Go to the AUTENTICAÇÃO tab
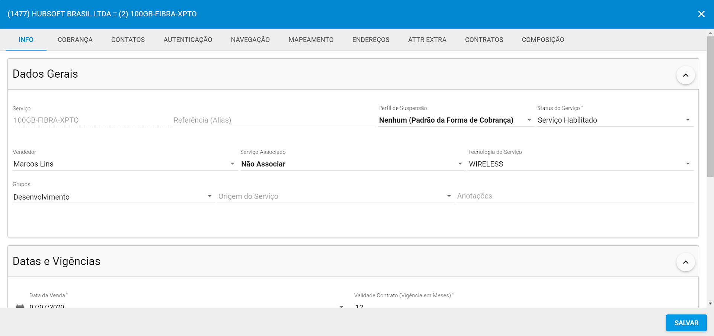Screen dimensions: 714x336 point(188,40)
